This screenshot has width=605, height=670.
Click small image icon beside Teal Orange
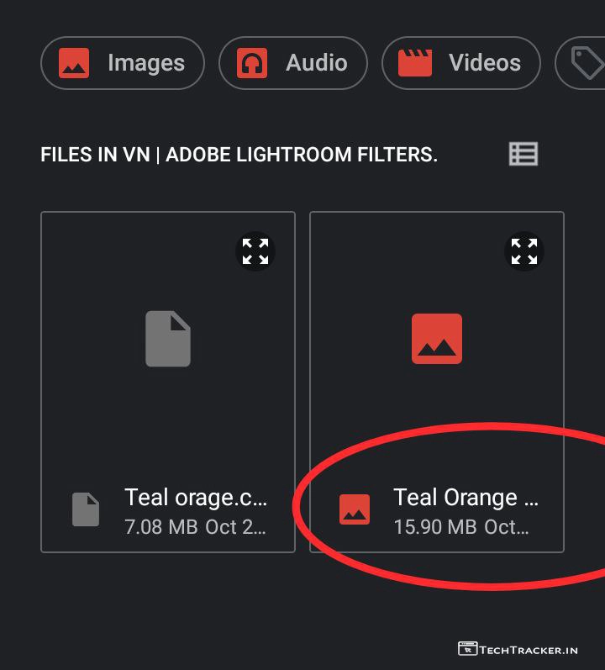355,509
